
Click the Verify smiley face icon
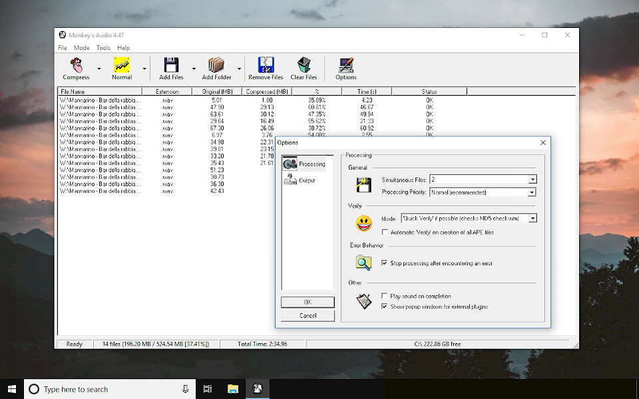pyautogui.click(x=363, y=223)
